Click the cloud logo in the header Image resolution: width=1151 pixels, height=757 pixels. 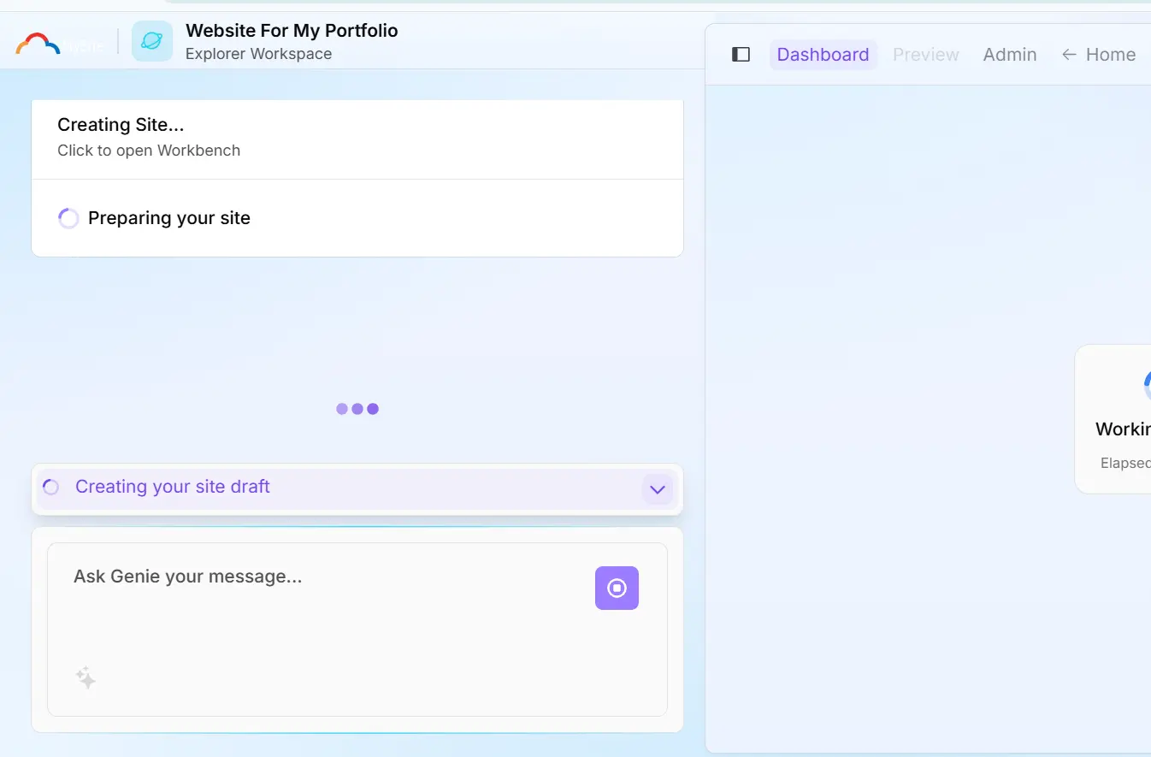tap(38, 44)
